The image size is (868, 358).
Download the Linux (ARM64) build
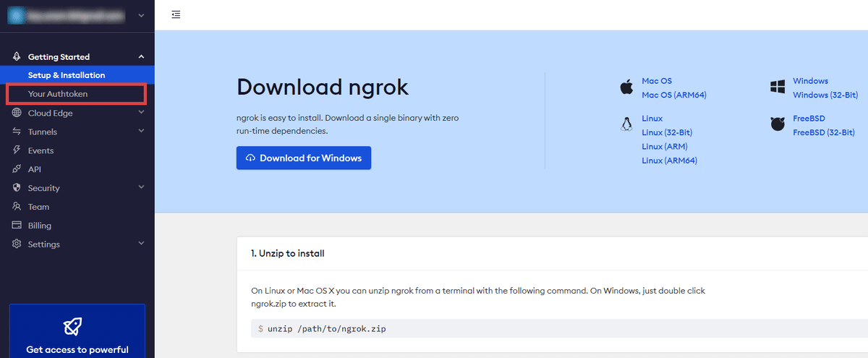click(x=670, y=161)
